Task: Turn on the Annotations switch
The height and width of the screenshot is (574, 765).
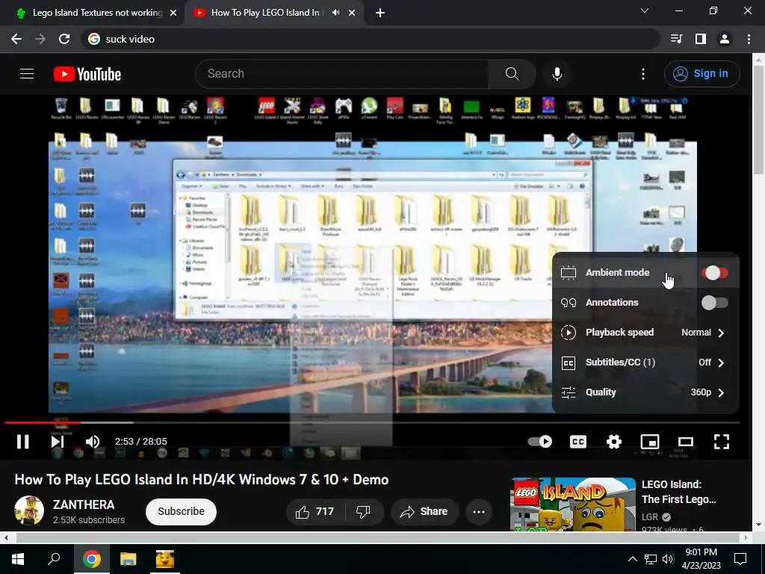Action: click(715, 303)
